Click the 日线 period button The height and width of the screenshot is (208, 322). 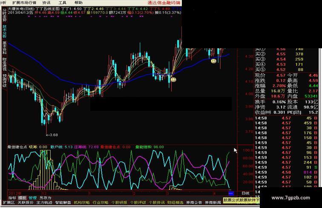coord(245,193)
